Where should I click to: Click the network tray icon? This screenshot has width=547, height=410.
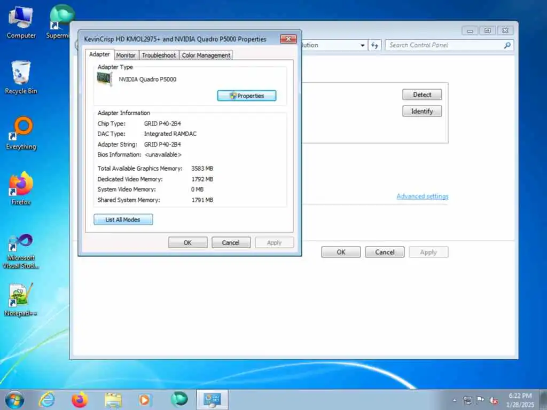(x=467, y=400)
